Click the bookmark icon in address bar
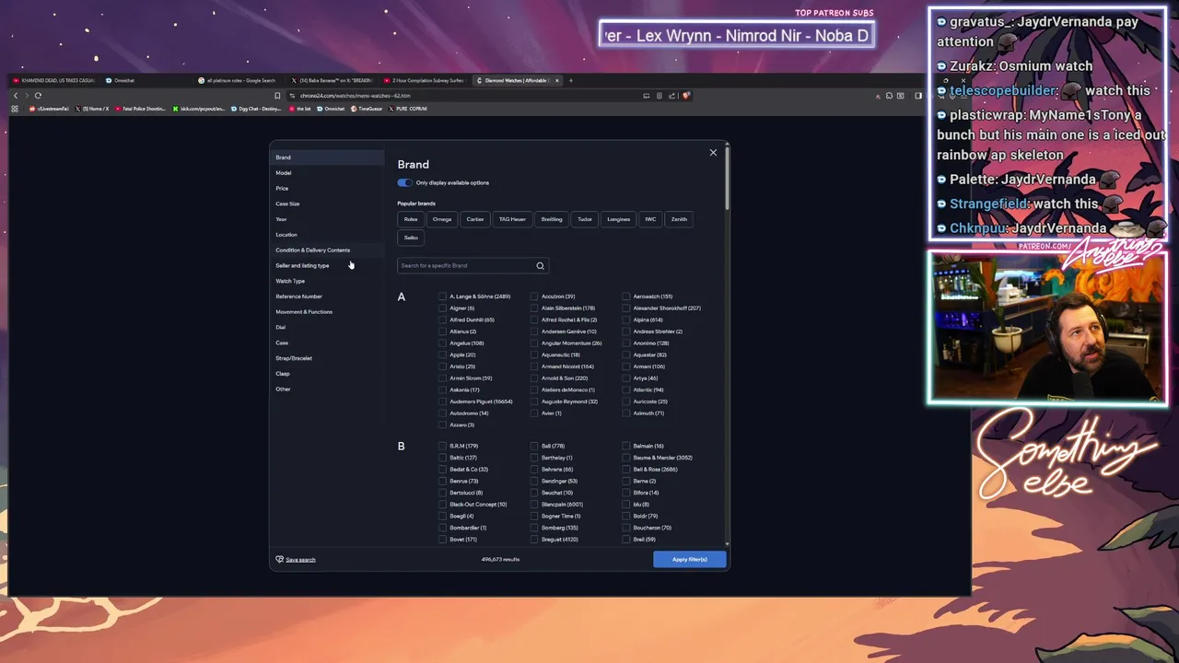The width and height of the screenshot is (1179, 663). click(x=277, y=96)
